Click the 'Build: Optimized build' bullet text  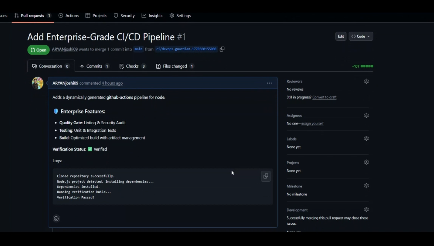(102, 138)
